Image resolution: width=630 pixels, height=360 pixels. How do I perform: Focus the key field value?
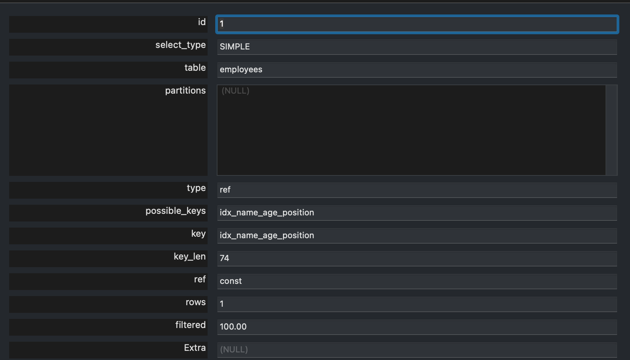point(417,236)
